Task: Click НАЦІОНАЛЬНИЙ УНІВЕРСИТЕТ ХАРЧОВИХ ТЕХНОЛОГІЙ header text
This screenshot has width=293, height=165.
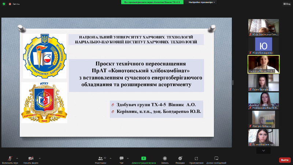Action: tap(136, 37)
